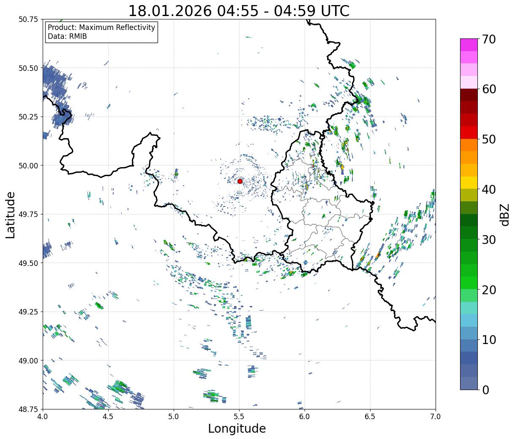Screen dimensions: 515x439
Task: Click the latitude tick label 50.25
Action: coord(28,117)
